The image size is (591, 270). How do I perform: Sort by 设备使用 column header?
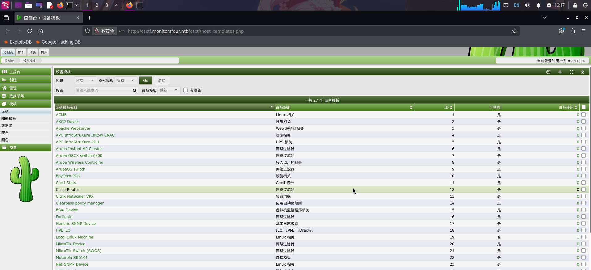(540, 107)
